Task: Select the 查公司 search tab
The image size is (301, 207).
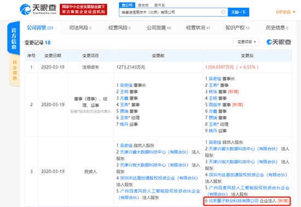Action: [x=127, y=5]
